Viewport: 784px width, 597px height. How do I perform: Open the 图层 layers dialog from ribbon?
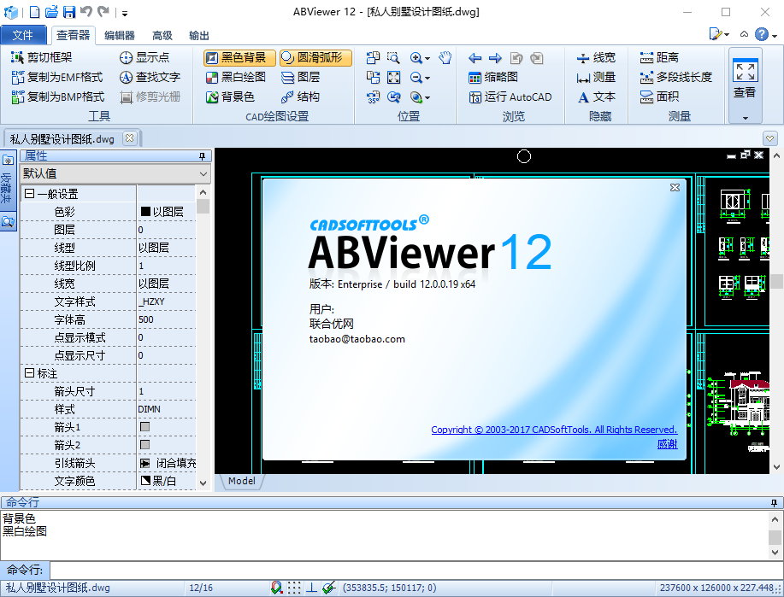click(300, 77)
